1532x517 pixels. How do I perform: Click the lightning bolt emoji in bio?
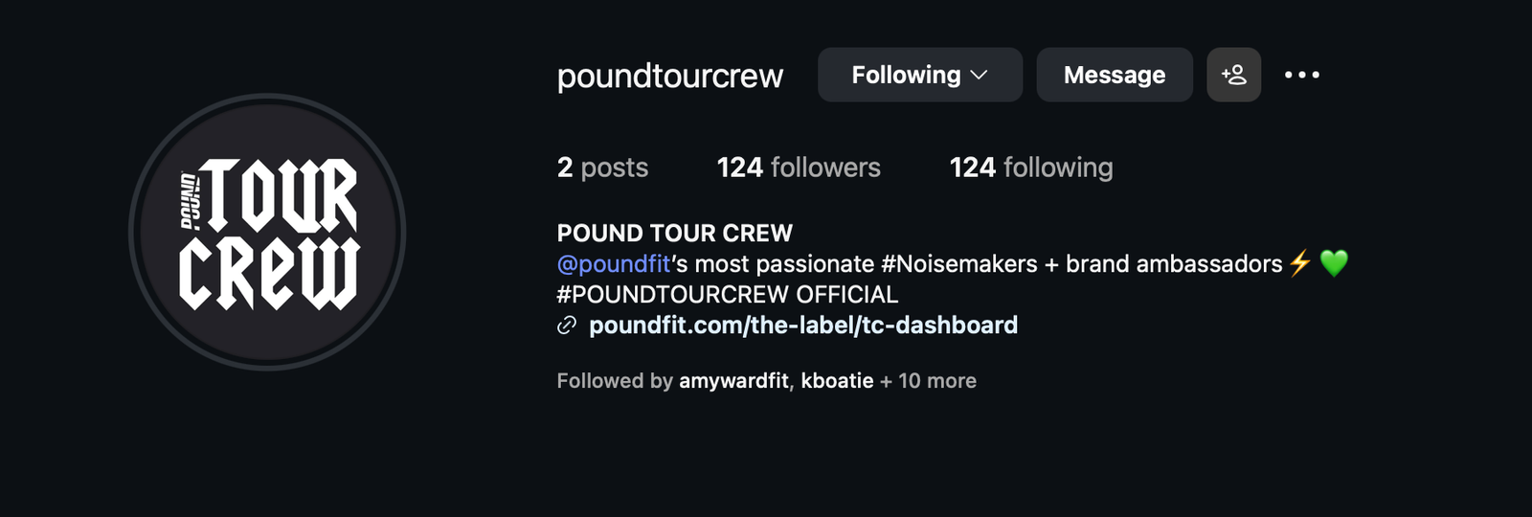click(1299, 263)
